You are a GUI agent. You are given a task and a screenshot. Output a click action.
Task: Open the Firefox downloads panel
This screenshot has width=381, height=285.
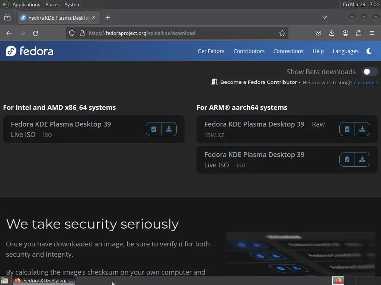(332, 33)
